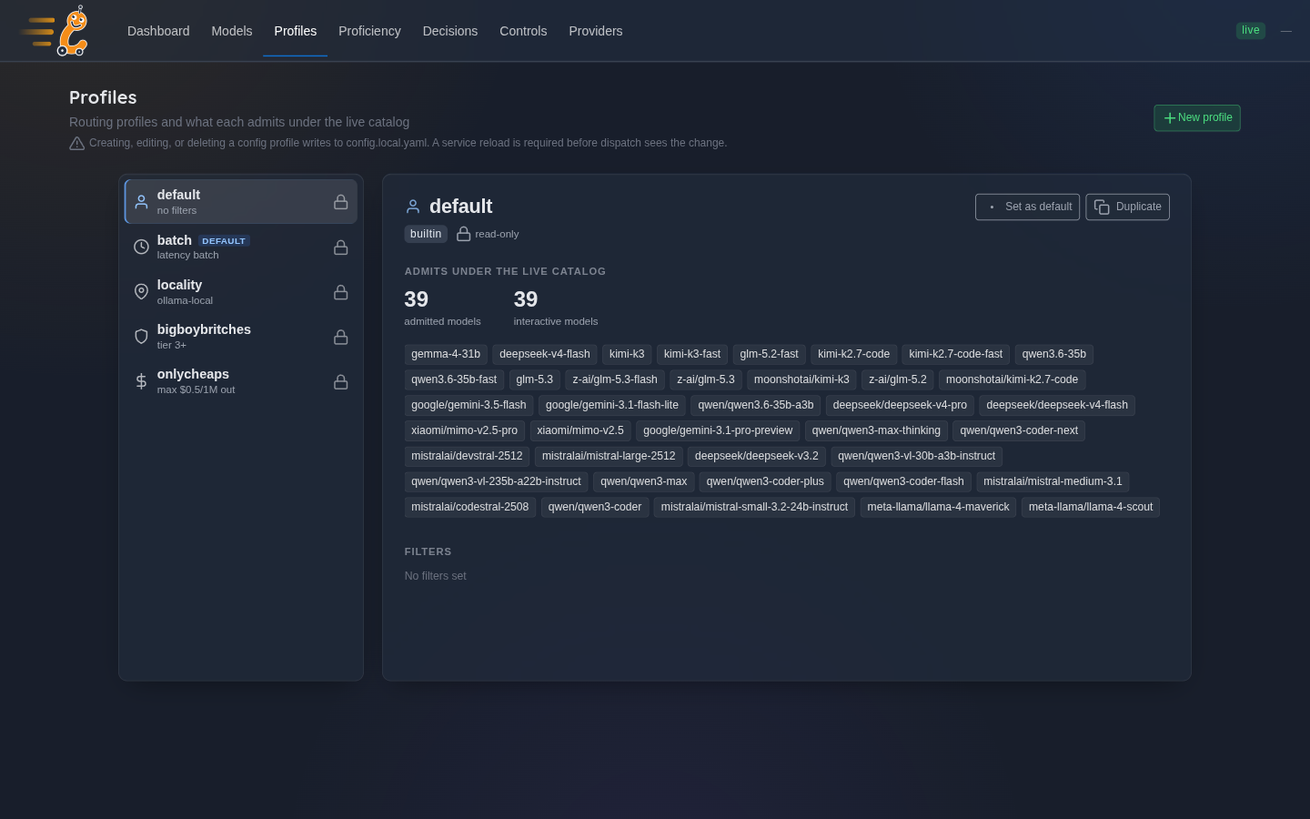Viewport: 1310px width, 819px height.
Task: Click the person icon beside default profile row
Action: pos(141,202)
